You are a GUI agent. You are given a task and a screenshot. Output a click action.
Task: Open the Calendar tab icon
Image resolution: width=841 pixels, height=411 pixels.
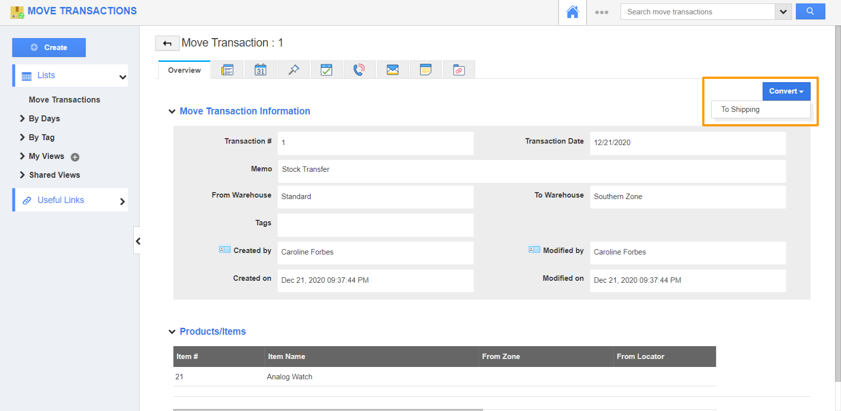pyautogui.click(x=261, y=70)
